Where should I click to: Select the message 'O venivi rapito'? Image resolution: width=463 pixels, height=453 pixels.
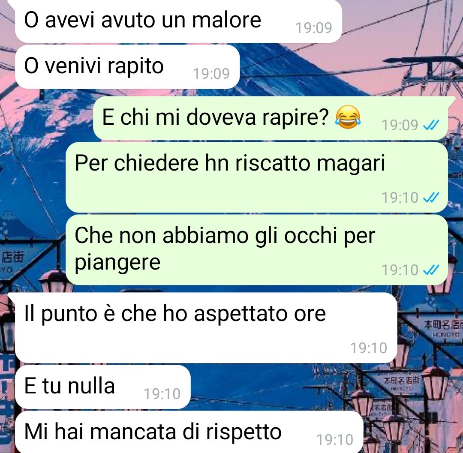coord(127,67)
